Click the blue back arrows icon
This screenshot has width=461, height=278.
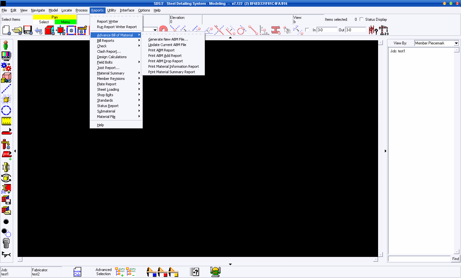point(38,31)
